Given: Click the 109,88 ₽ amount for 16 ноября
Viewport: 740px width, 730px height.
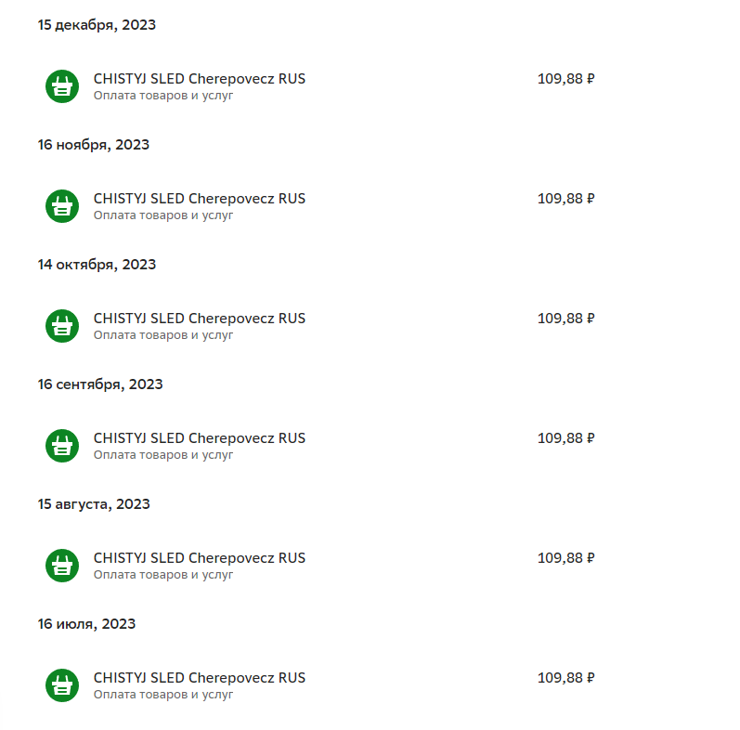Looking at the screenshot, I should (565, 199).
